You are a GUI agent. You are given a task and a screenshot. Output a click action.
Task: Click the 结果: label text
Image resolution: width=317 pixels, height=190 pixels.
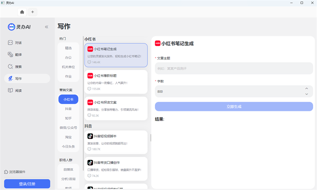pos(160,119)
